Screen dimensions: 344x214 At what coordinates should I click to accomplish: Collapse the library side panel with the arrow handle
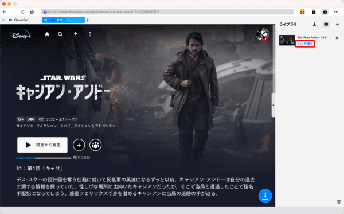pos(273,105)
